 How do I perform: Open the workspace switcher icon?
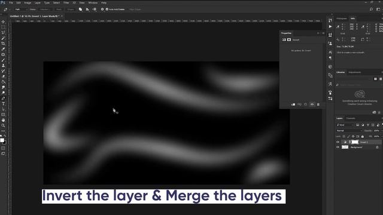[x=378, y=10]
